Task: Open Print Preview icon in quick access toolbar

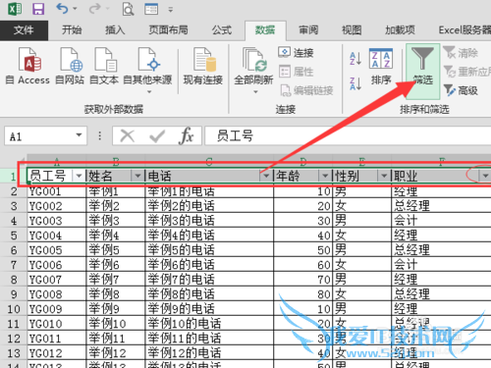Action: pyautogui.click(x=128, y=9)
